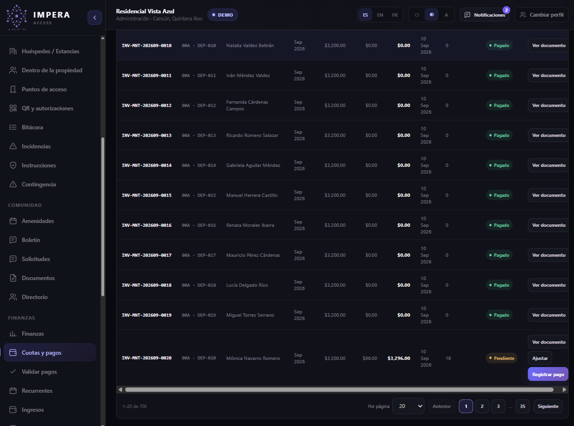Switch language to EN
Screen dimensions: 574x426
(380, 15)
